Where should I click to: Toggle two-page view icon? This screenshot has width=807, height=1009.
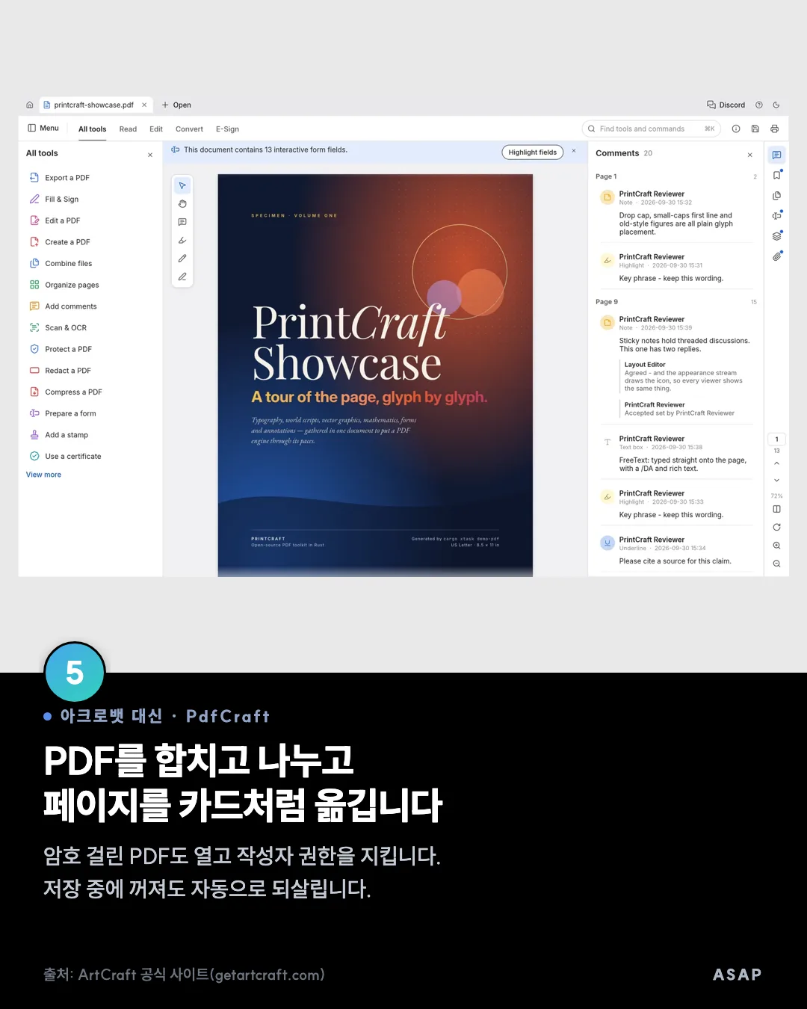click(x=776, y=509)
